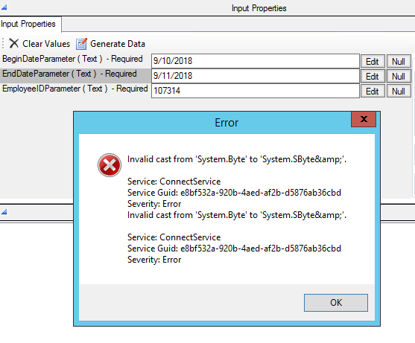Edit the BeginDateParameter value
This screenshot has height=343, width=415.
click(373, 61)
